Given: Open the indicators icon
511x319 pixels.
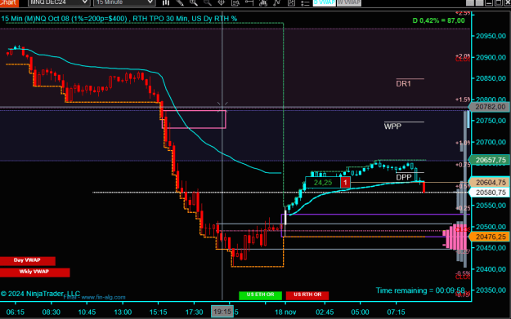Looking at the screenshot, I should [x=263, y=3].
